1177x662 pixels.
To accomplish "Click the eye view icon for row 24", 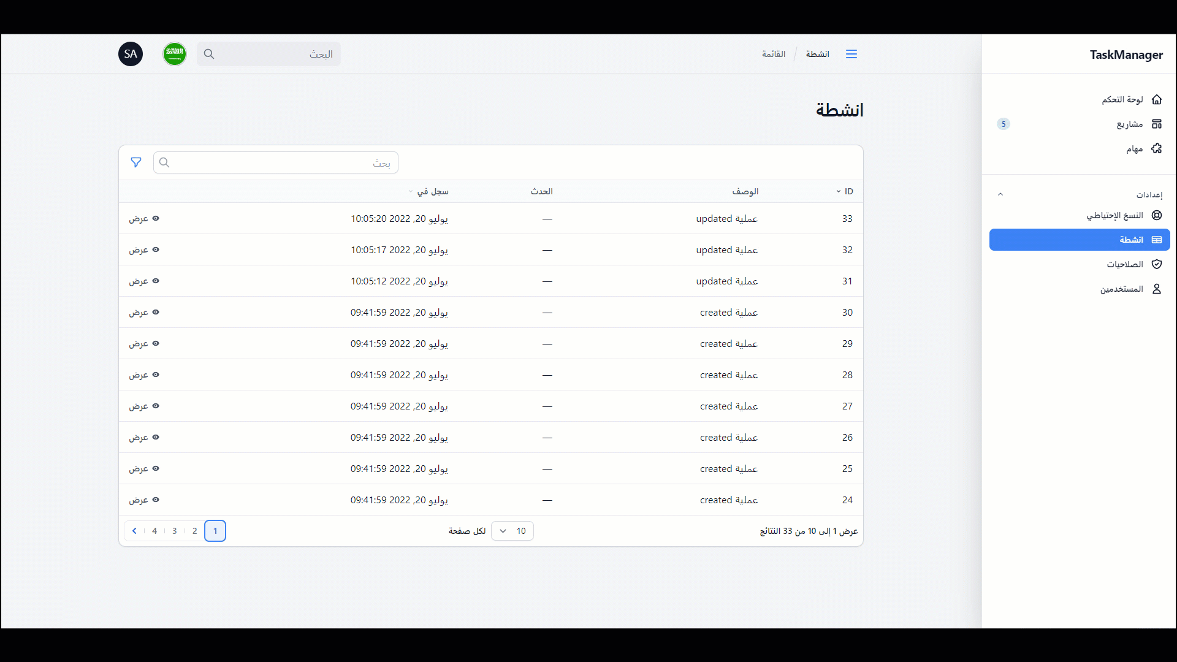I will [x=156, y=500].
